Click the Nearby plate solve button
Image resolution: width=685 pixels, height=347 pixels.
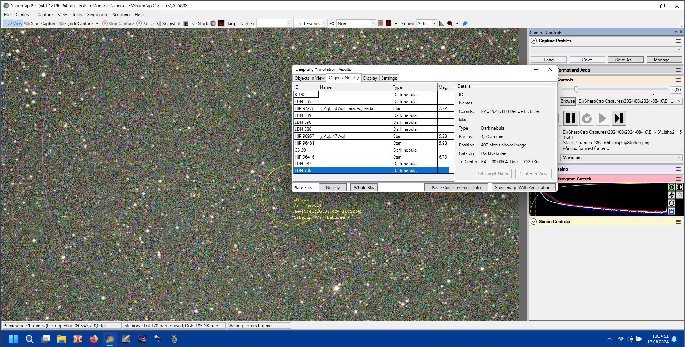[x=333, y=188]
